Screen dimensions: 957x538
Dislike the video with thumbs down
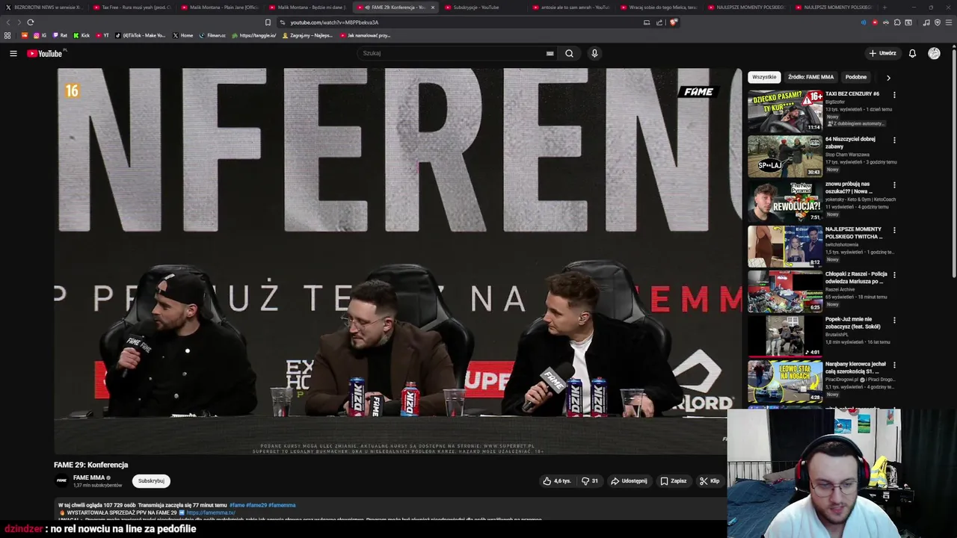[x=589, y=481]
